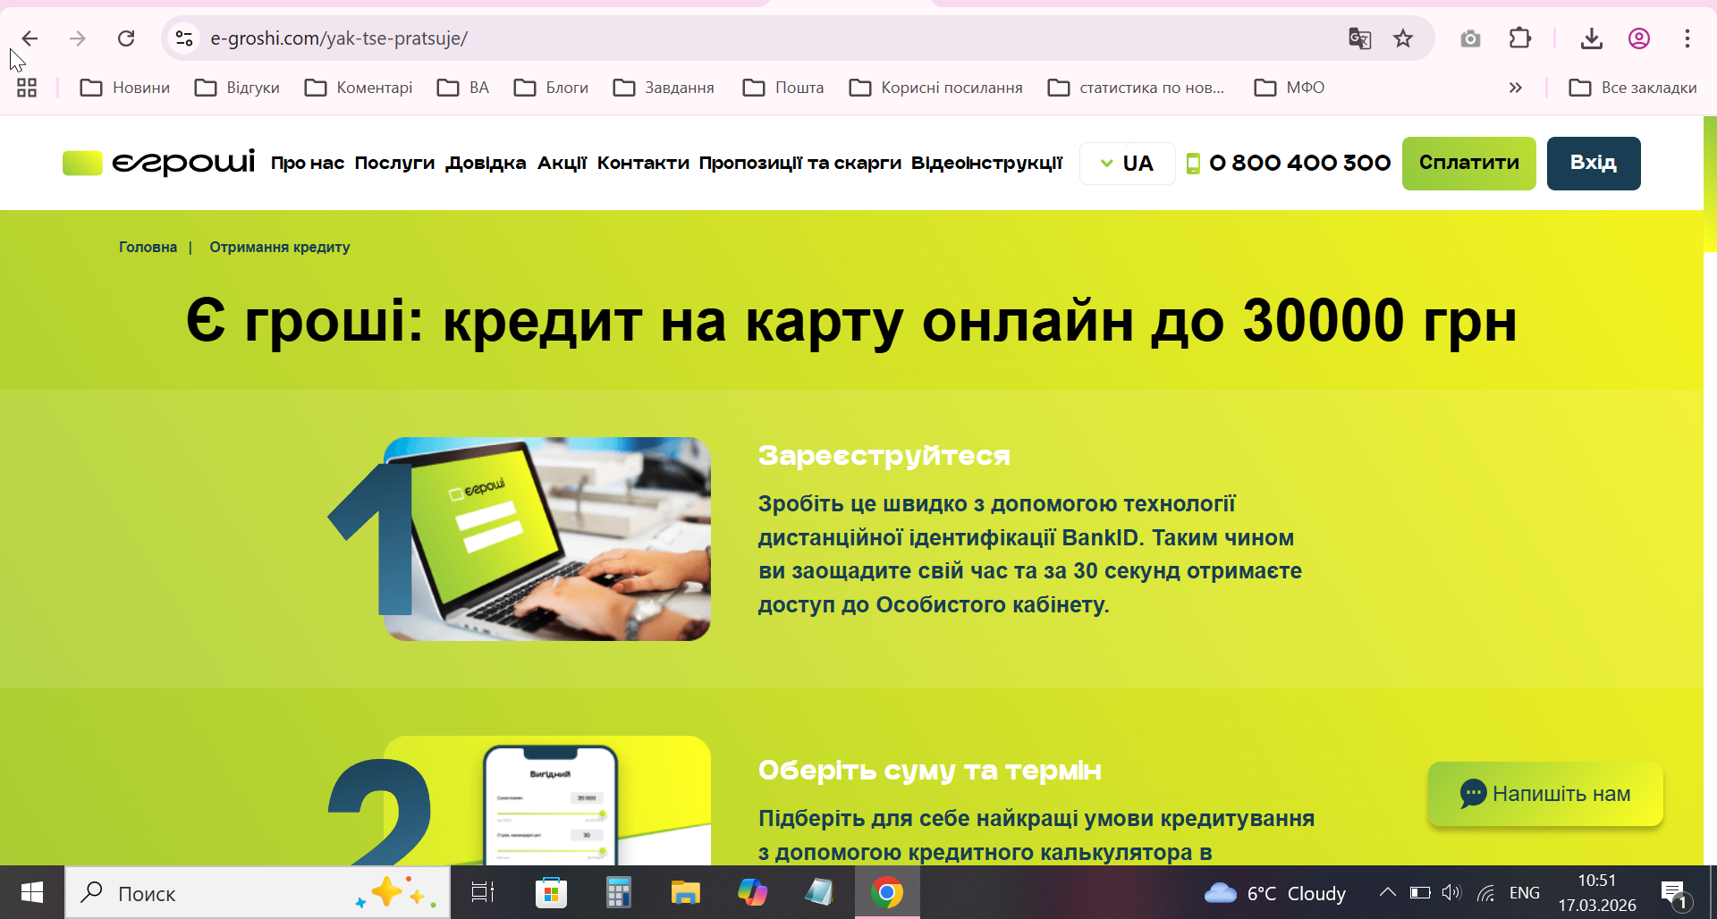
Task: Open the Новини bookmark folder
Action: (125, 88)
